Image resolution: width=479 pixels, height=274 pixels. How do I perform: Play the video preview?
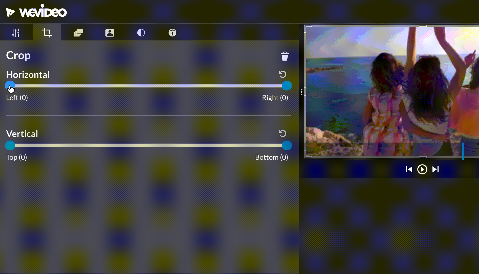pyautogui.click(x=422, y=169)
